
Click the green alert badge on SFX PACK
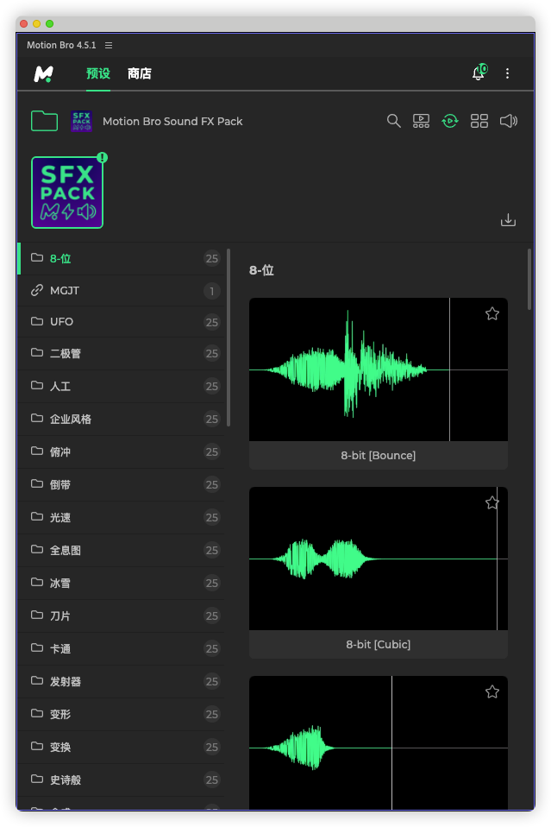point(103,157)
